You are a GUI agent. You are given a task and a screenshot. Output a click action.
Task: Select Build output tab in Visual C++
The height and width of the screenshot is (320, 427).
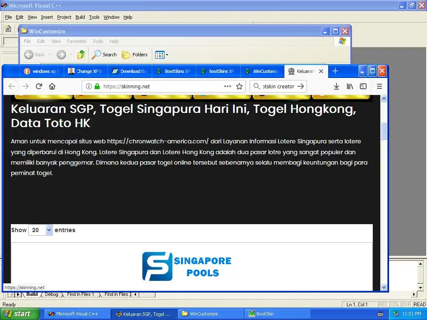pos(32,294)
